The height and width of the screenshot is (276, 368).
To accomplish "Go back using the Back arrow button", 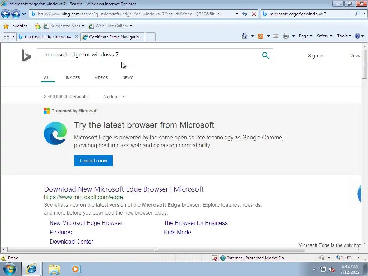I will pyautogui.click(x=6, y=14).
